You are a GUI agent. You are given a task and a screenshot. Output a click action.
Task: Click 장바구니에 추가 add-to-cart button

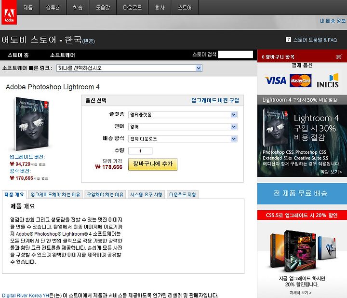153,164
